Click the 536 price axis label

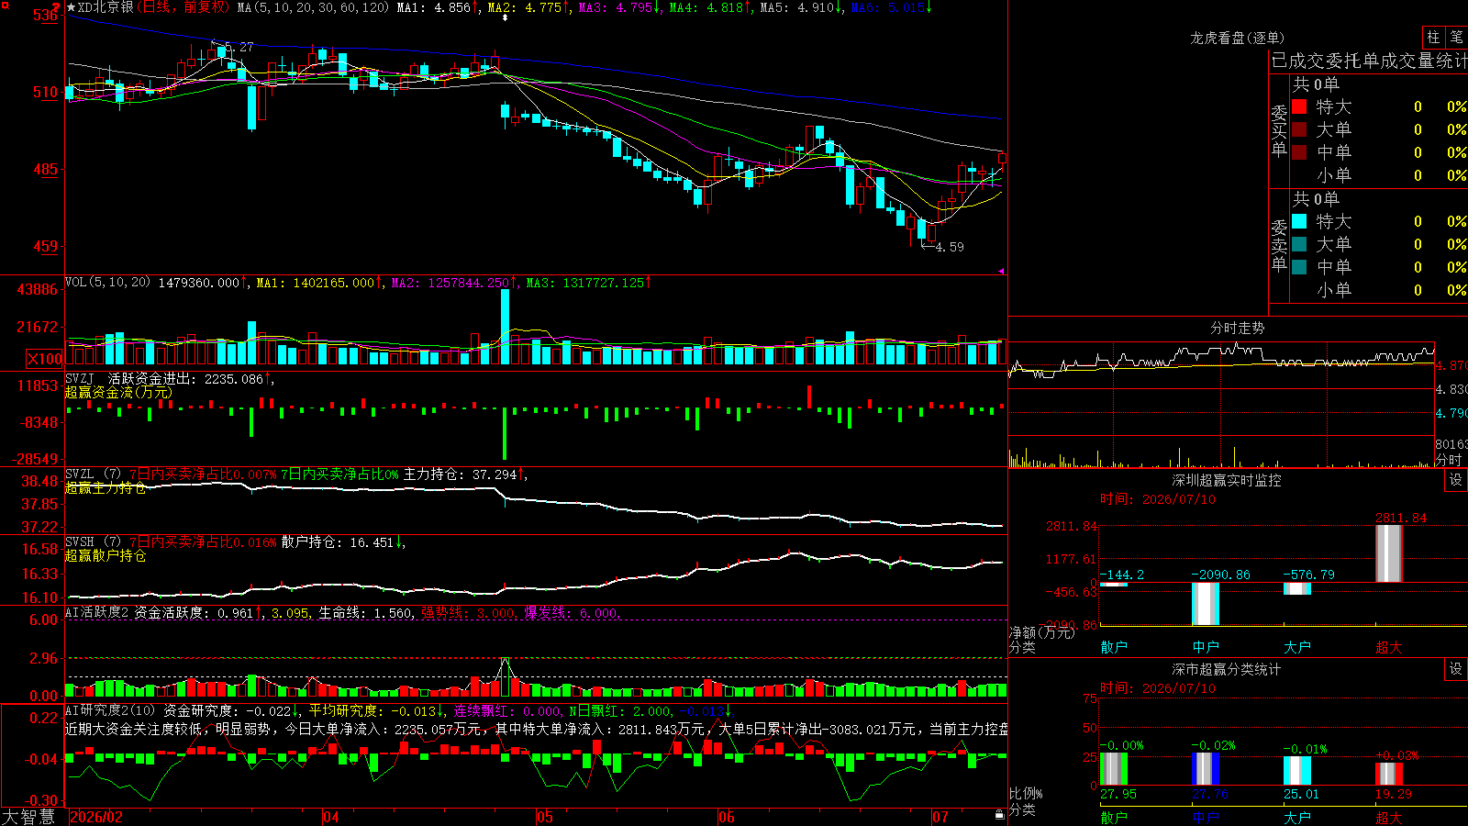[46, 16]
